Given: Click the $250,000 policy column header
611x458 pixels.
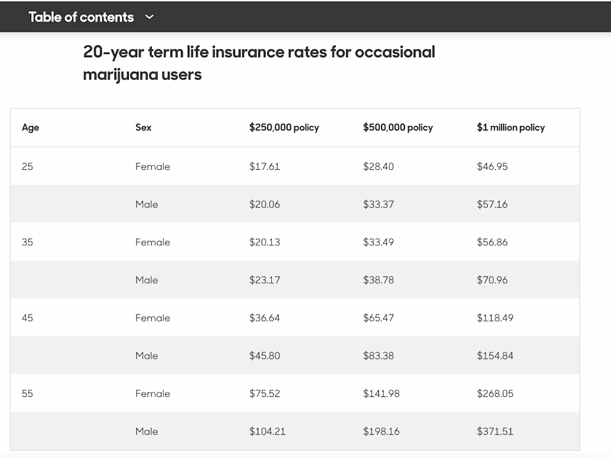Looking at the screenshot, I should (284, 127).
